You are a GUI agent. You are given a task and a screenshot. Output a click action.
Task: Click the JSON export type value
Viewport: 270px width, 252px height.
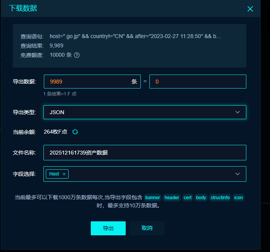(x=57, y=112)
